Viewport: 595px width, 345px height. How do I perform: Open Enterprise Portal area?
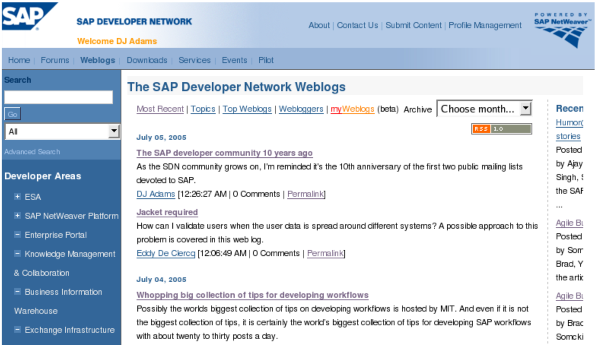click(56, 235)
